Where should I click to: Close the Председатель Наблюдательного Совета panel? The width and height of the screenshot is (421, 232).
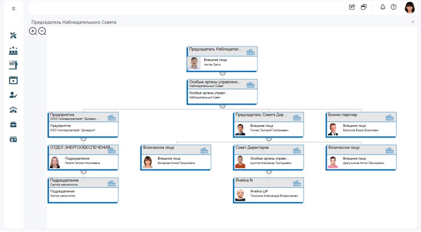[413, 22]
